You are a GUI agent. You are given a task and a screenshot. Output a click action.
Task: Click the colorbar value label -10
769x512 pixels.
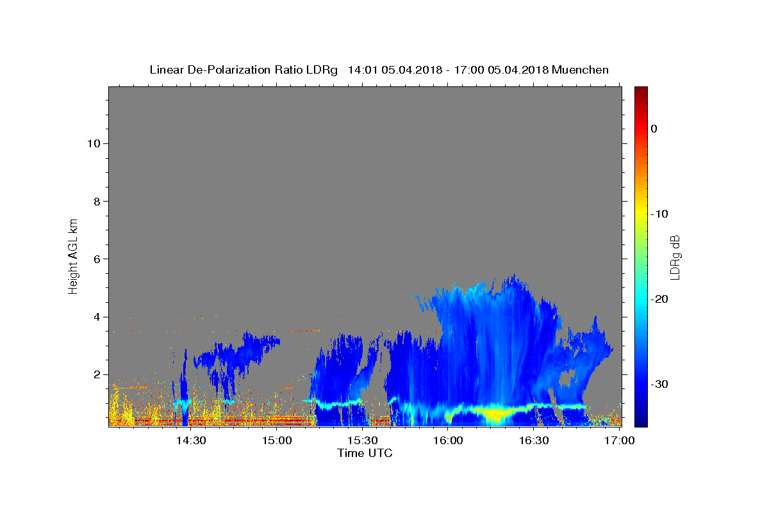[660, 214]
